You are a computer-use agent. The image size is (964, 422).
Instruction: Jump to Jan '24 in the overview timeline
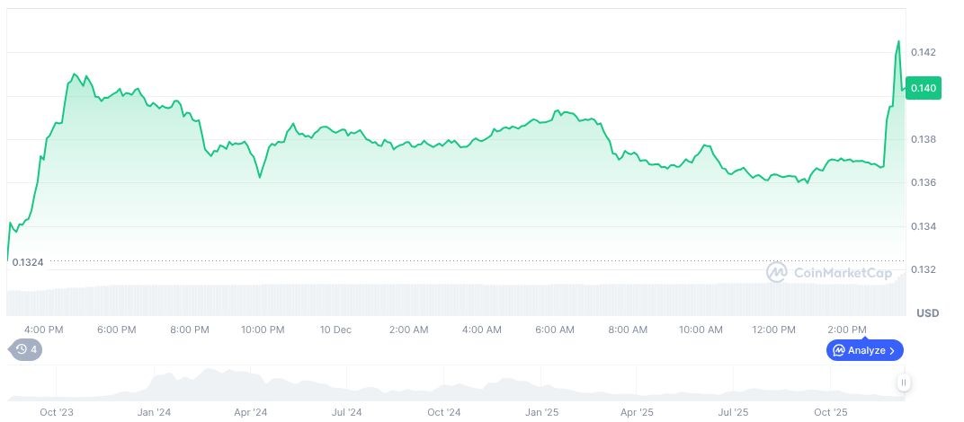pyautogui.click(x=154, y=413)
